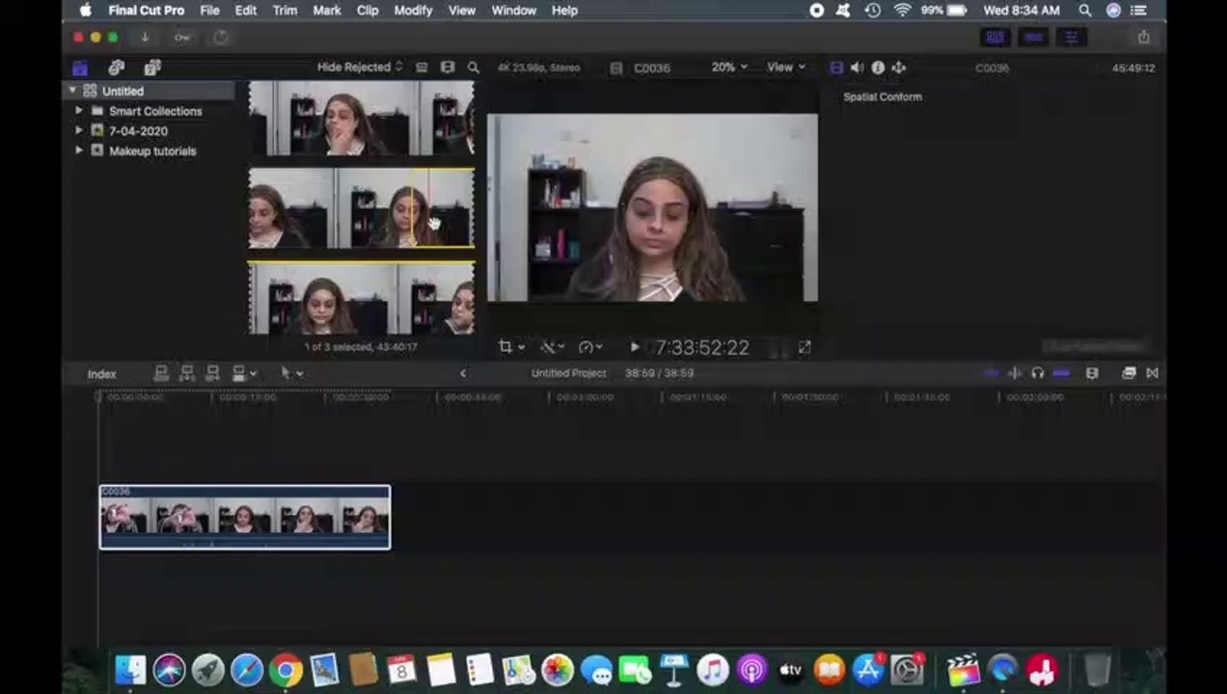Select the Info inspector icon
Viewport: 1227px width, 694px height.
point(878,67)
